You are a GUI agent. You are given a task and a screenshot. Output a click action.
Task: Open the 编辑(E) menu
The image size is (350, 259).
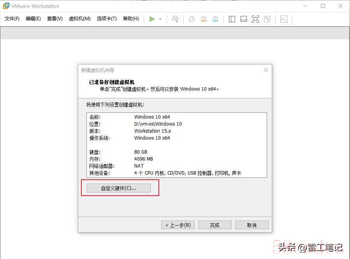coord(33,19)
